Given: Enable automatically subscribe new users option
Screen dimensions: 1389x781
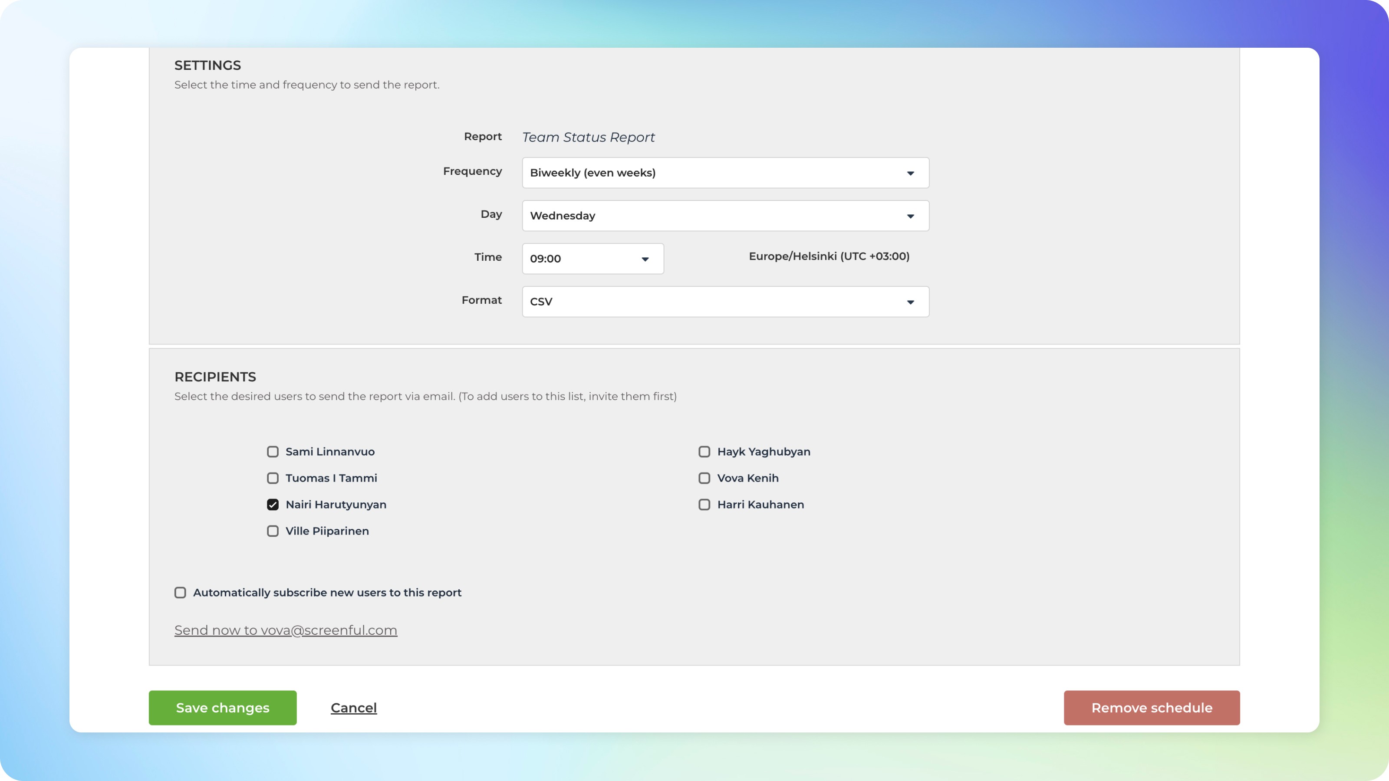Looking at the screenshot, I should click(x=180, y=592).
